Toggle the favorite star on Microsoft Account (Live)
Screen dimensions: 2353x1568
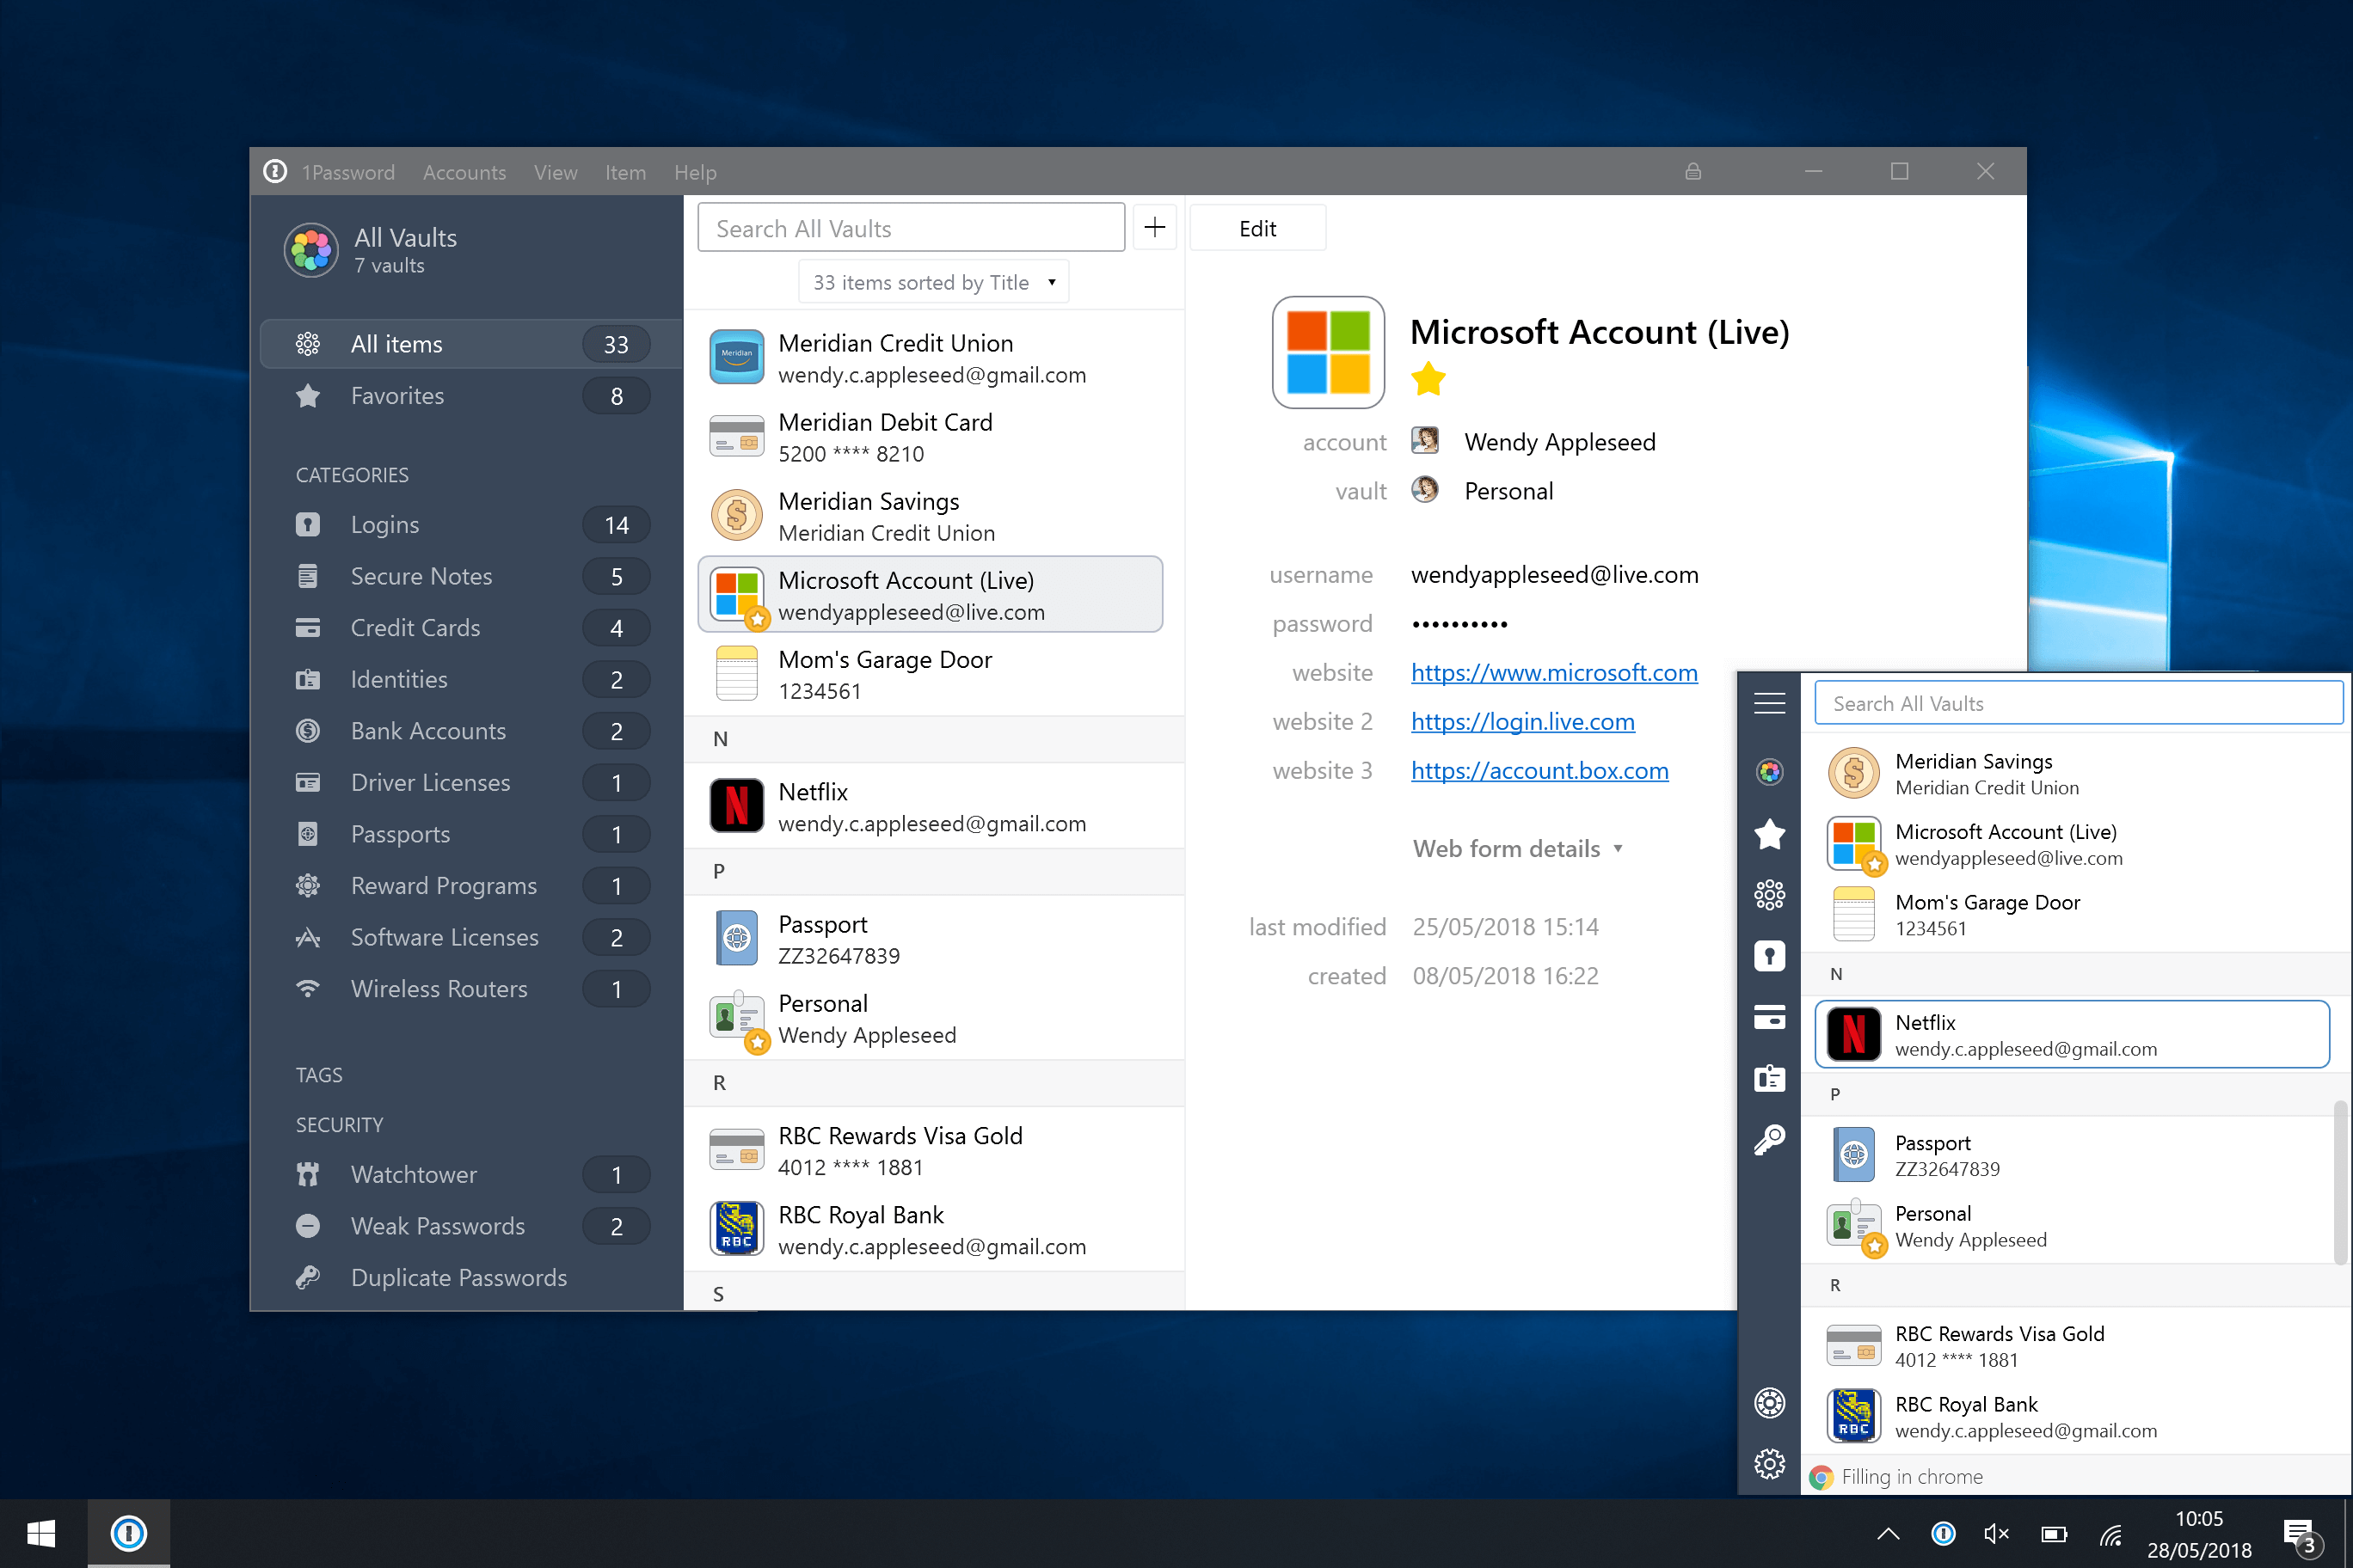click(x=1428, y=379)
